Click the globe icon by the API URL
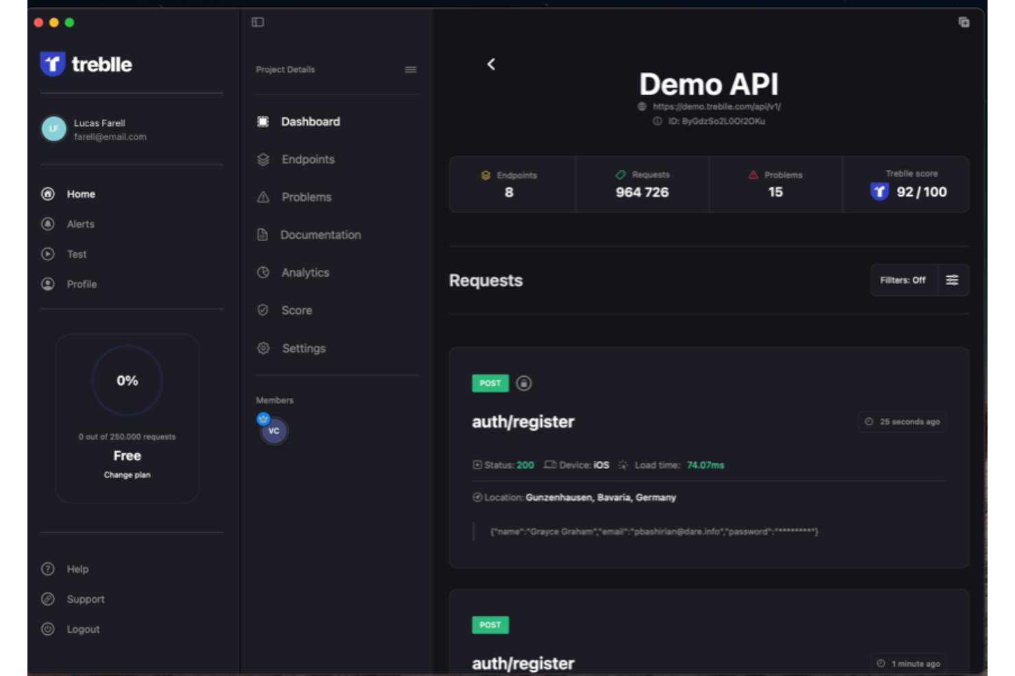The height and width of the screenshot is (676, 1015). [x=642, y=106]
